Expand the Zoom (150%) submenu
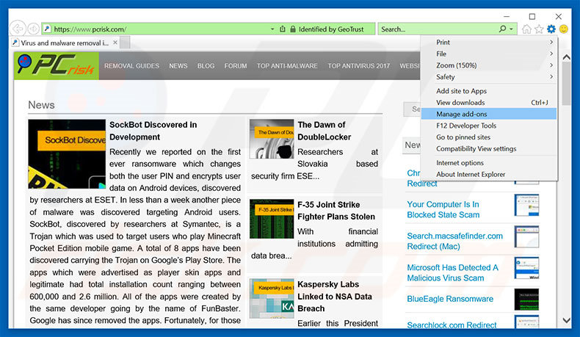This screenshot has height=337, width=580. tap(488, 65)
